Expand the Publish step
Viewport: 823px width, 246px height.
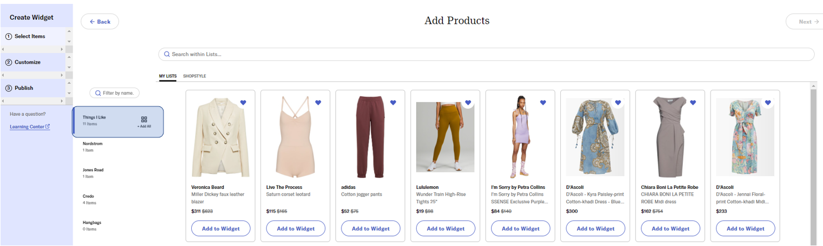(24, 88)
